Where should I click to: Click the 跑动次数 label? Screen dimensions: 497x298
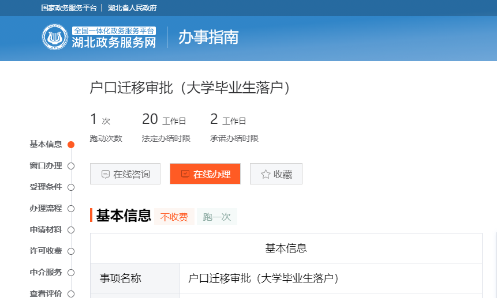(x=106, y=138)
